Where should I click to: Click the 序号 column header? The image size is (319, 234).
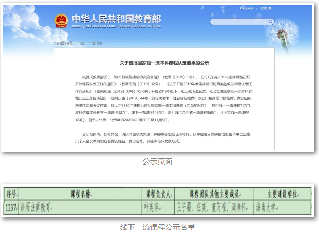pos(11,194)
